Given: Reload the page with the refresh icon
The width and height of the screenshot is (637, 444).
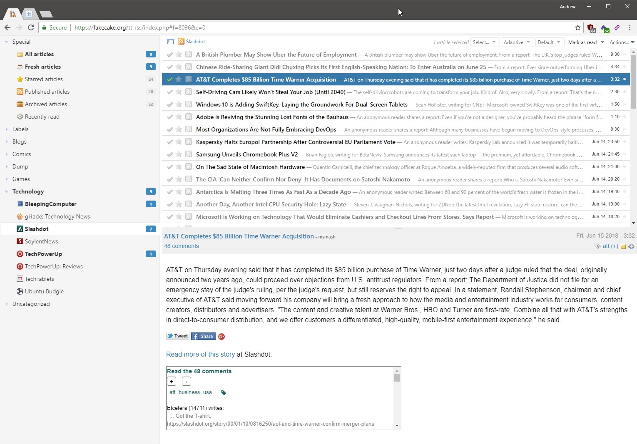Looking at the screenshot, I should [30, 27].
